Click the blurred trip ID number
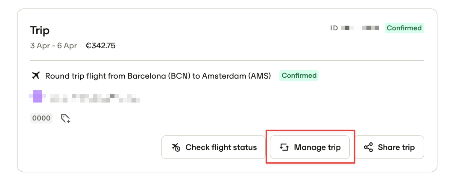The width and height of the screenshot is (457, 179). (x=360, y=28)
